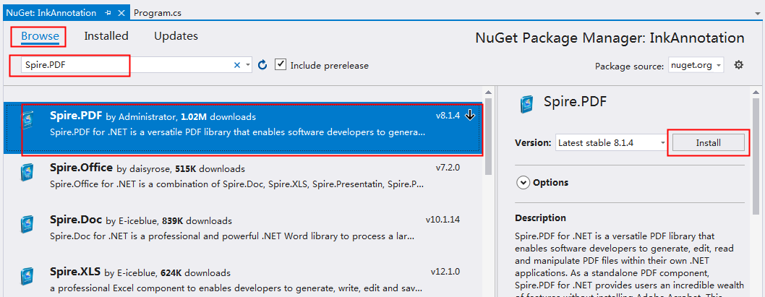The image size is (765, 297).
Task: Open the Program.cs document tab
Action: click(x=158, y=13)
